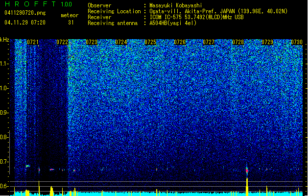
Task: Click the 0725 time marker
Action: (150, 42)
